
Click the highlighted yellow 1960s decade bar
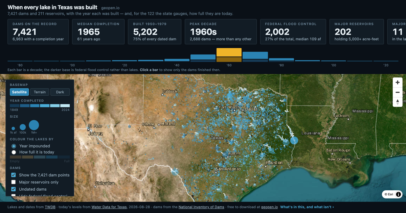click(229, 55)
